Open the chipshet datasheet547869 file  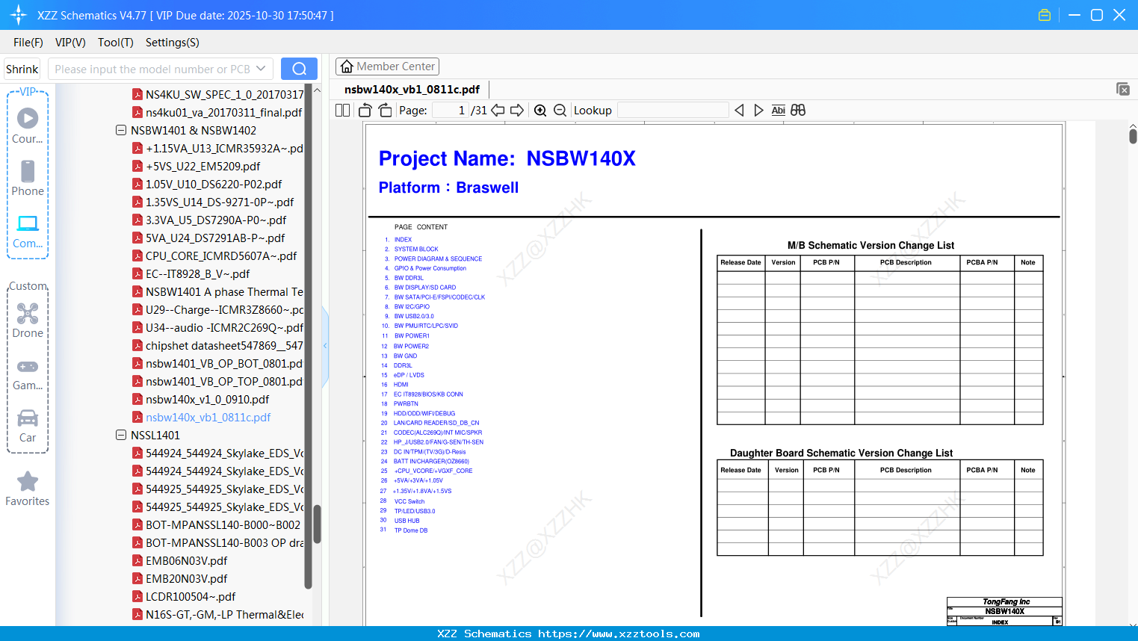[x=224, y=345]
